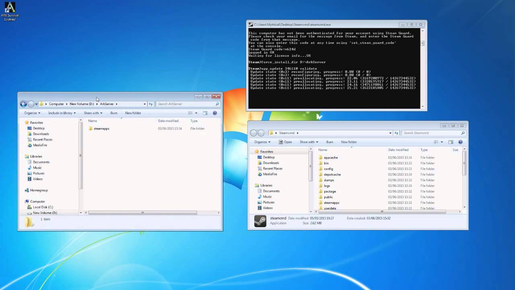Click New Volume (D:) breadcrumb in address bar
This screenshot has height=290, width=515.
point(82,104)
